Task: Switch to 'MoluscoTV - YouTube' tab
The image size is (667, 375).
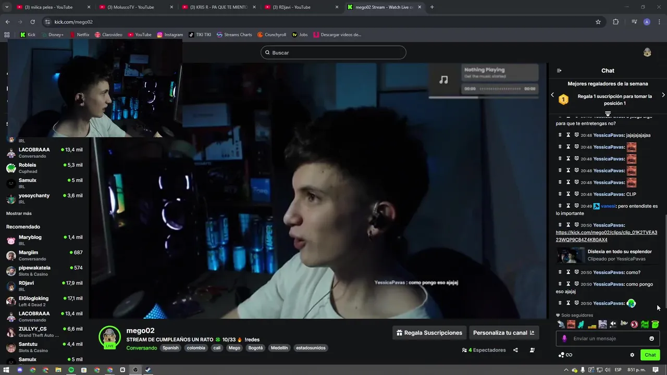Action: tap(135, 7)
